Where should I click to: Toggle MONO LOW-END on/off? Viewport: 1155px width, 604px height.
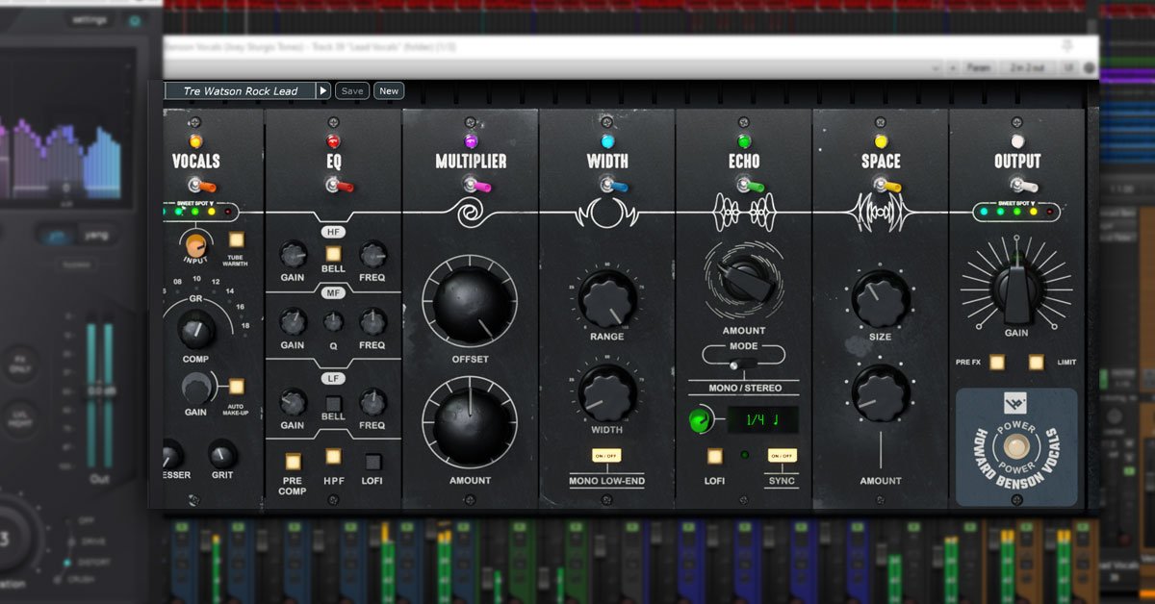tap(605, 455)
